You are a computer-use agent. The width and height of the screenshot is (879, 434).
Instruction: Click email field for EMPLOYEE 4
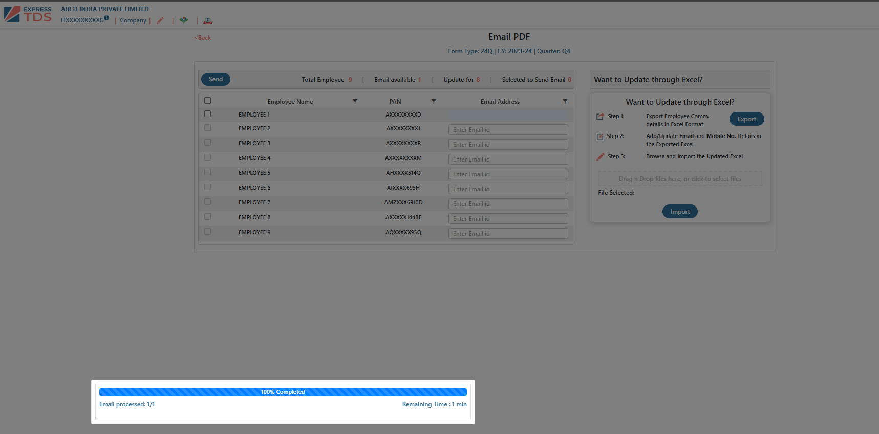coord(508,159)
